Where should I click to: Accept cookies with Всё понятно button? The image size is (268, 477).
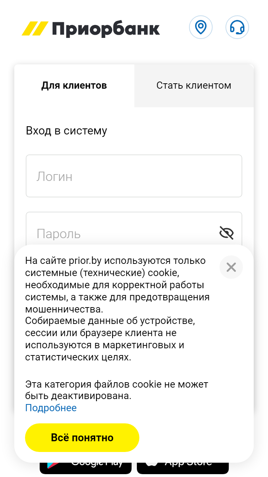pyautogui.click(x=82, y=438)
